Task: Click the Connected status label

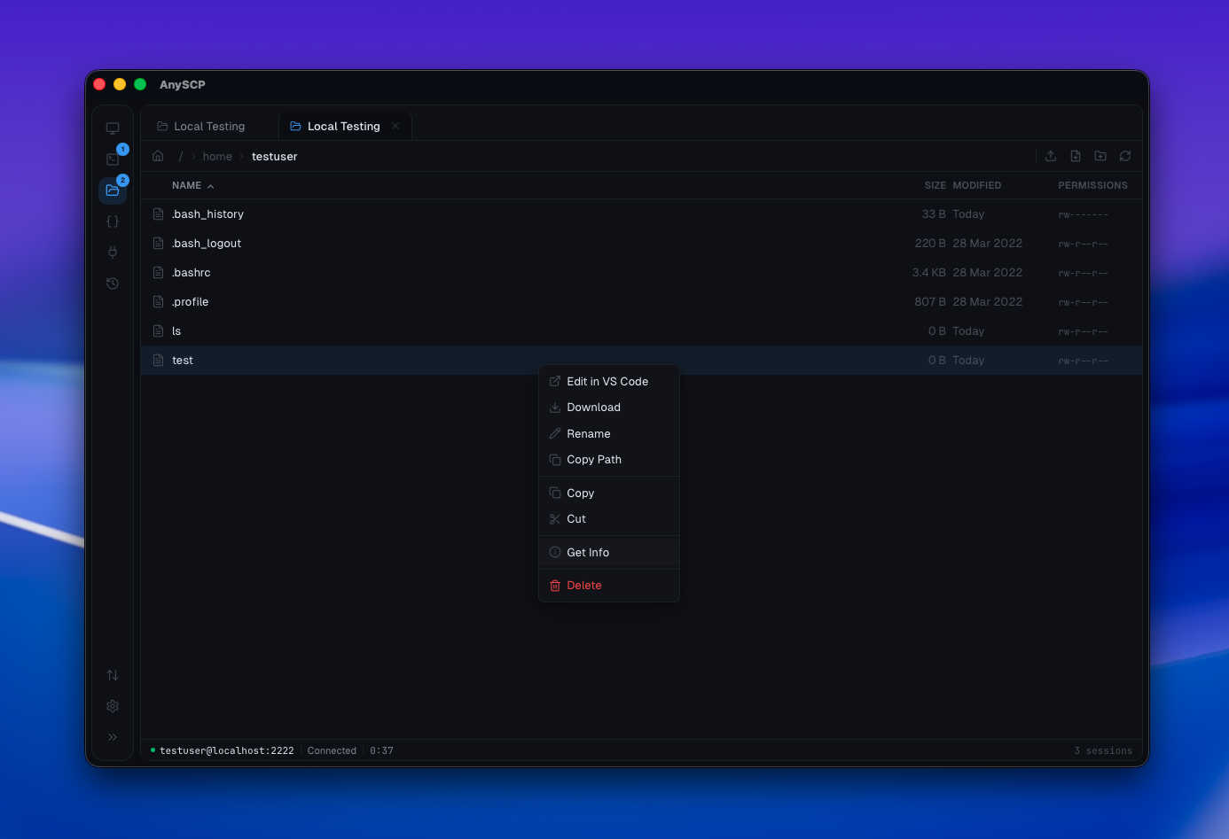Action: pyautogui.click(x=332, y=751)
